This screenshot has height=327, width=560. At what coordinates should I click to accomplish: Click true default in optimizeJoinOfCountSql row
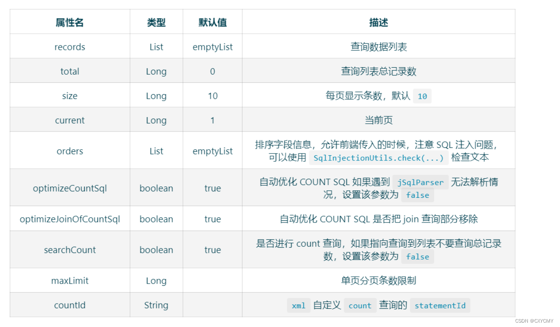(212, 219)
